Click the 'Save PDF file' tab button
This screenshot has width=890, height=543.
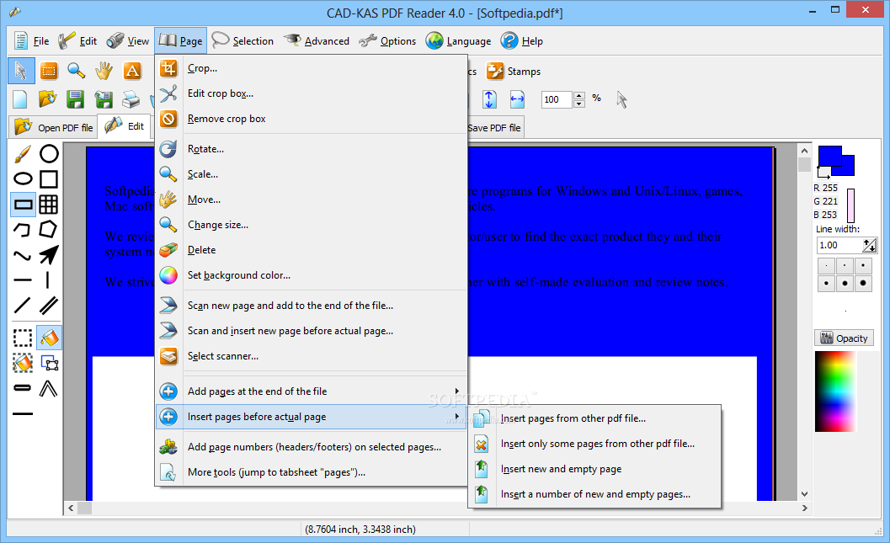pos(494,128)
